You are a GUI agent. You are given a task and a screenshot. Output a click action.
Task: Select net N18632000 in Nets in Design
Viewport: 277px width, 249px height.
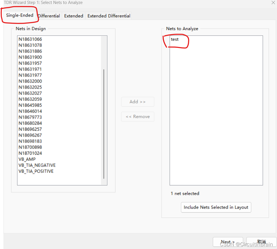[30, 81]
